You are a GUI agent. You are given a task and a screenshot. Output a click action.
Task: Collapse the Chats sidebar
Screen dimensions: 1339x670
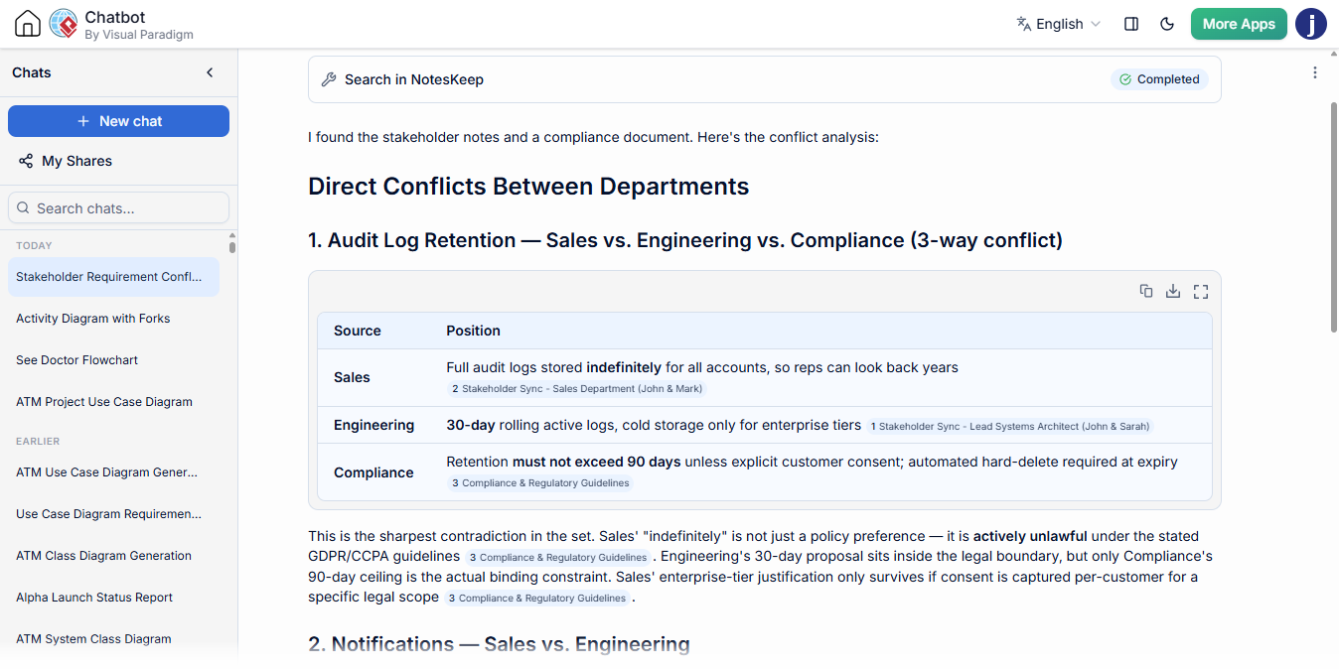(210, 72)
